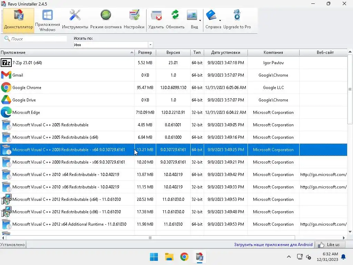Select Visual C++ 2010 x64 Redistributable row

pos(174,174)
